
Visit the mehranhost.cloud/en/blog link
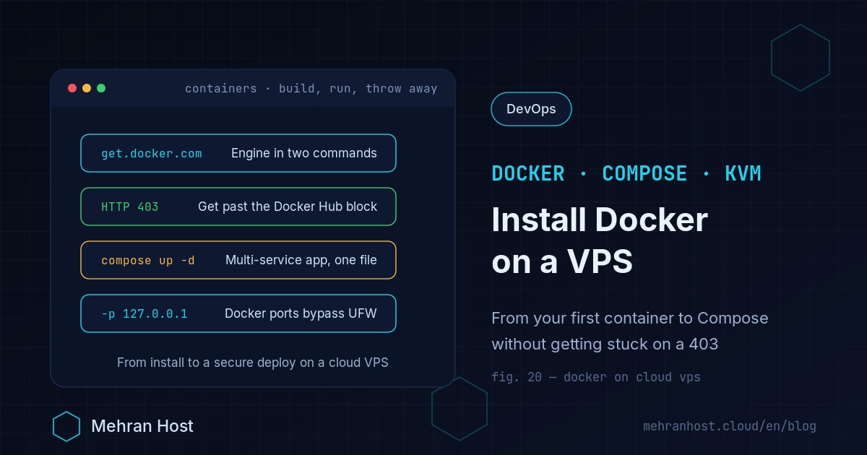coord(730,426)
